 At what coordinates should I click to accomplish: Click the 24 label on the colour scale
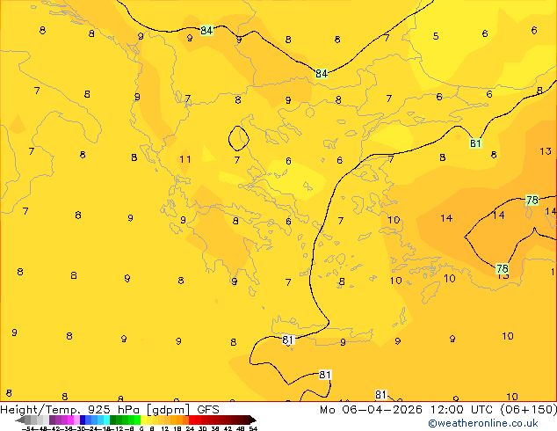tap(190, 428)
